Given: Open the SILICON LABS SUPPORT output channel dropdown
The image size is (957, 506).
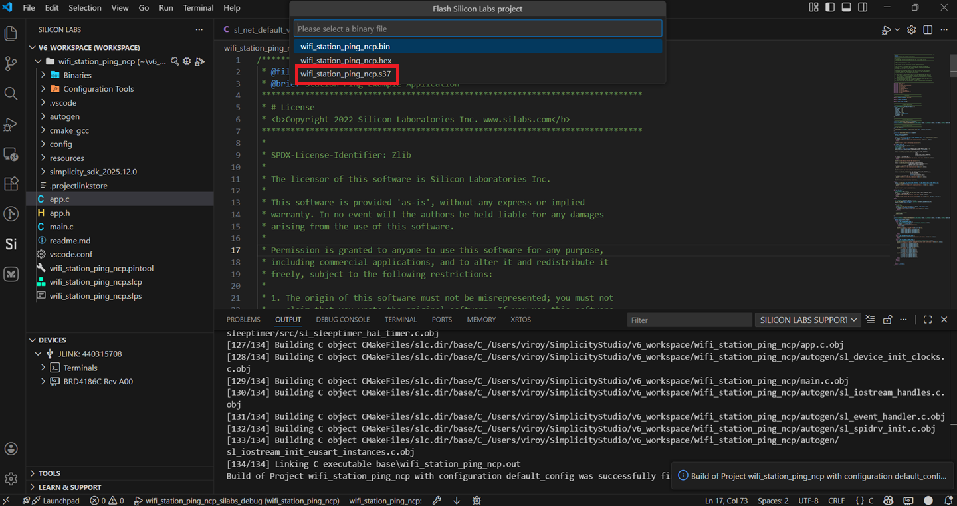Looking at the screenshot, I should [807, 320].
